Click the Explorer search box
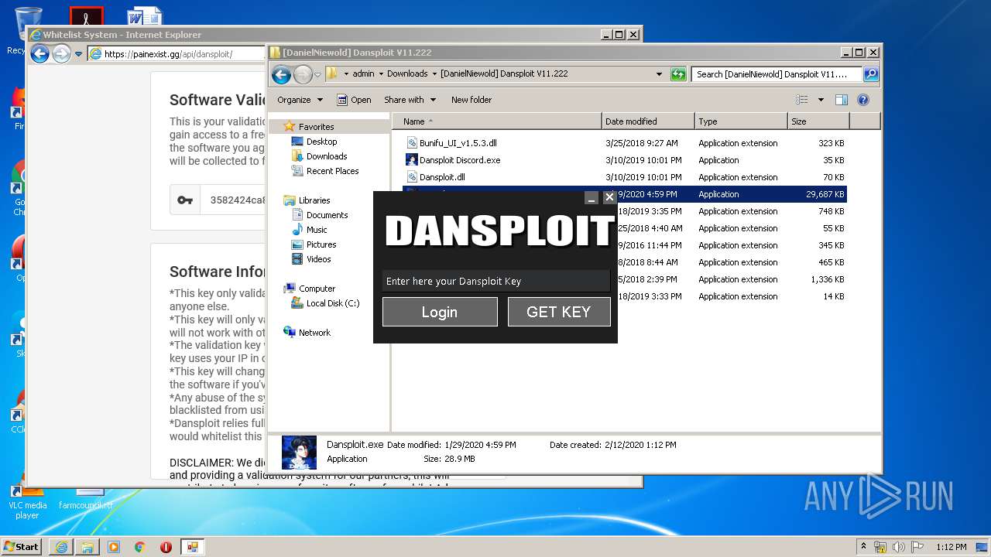This screenshot has width=991, height=557. (x=777, y=74)
